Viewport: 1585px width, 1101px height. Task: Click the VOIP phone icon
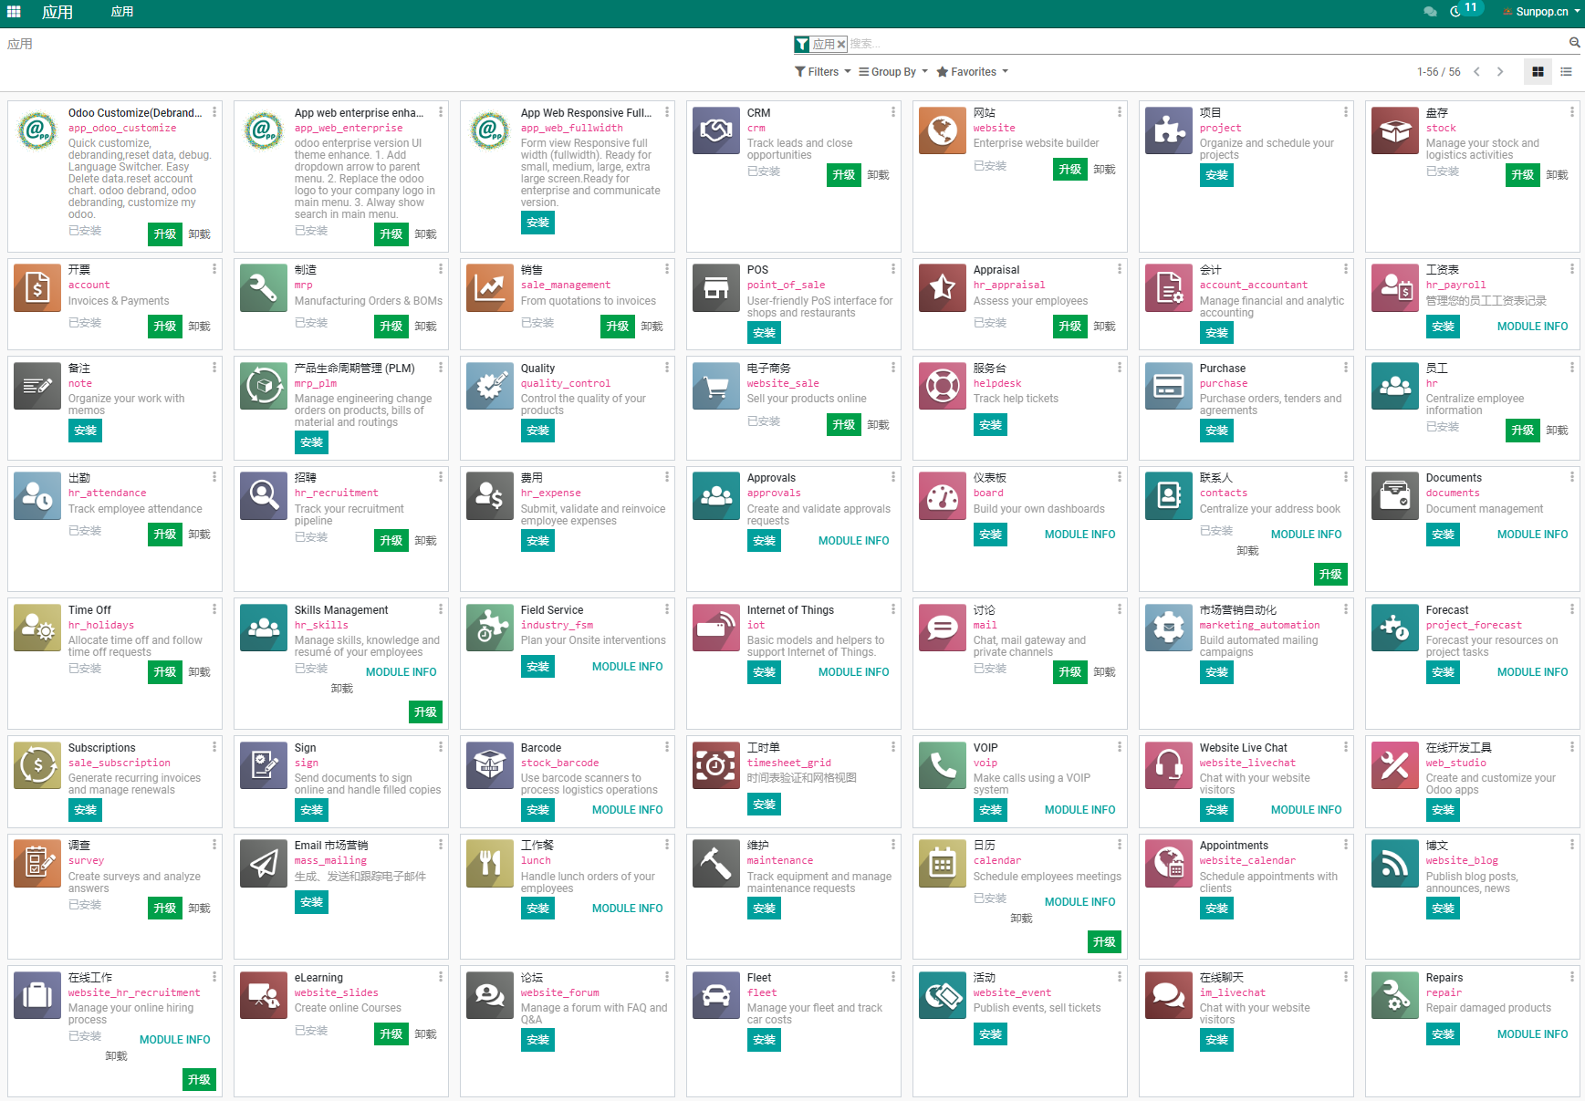[943, 765]
